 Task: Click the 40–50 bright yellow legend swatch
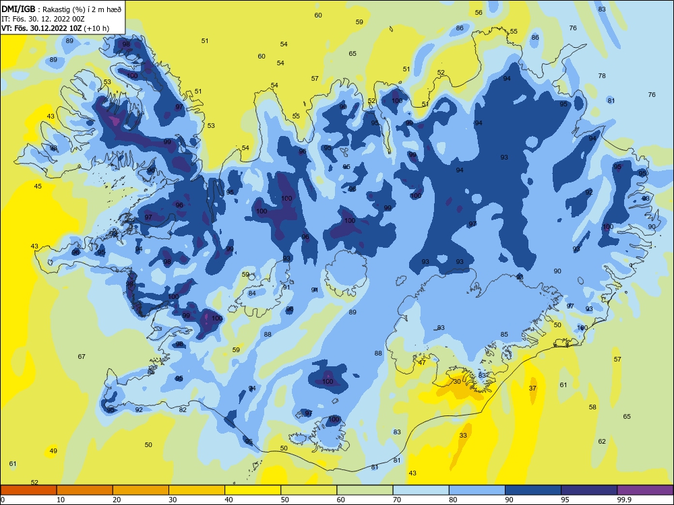coord(253,490)
